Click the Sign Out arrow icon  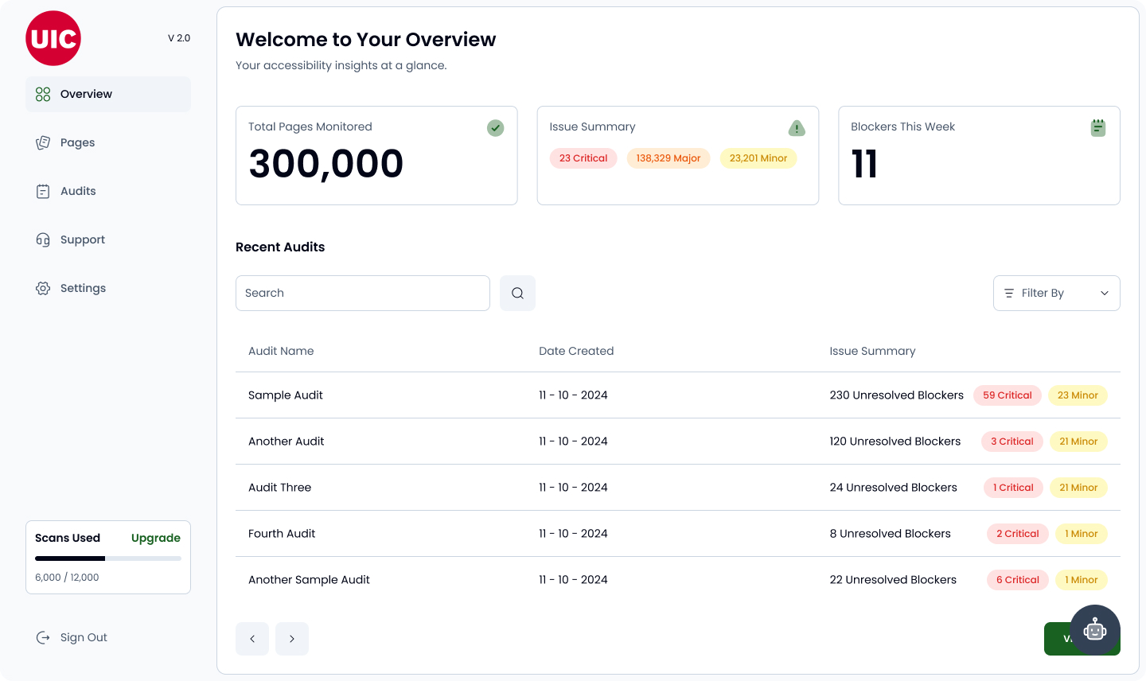(x=43, y=637)
